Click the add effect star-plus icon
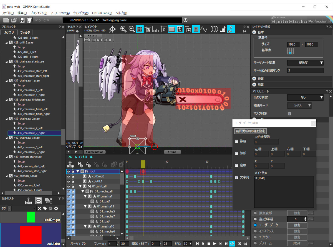The width and height of the screenshot is (333, 250). (x=88, y=164)
